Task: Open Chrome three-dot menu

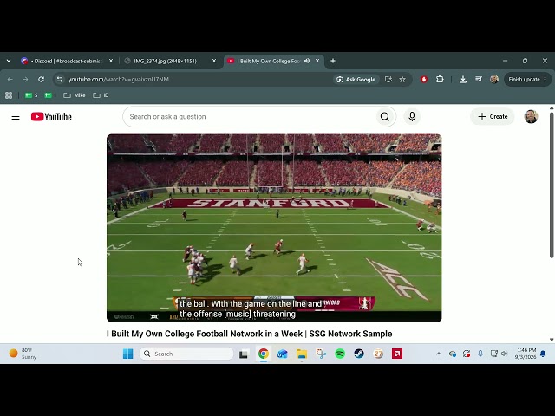Action: click(545, 79)
